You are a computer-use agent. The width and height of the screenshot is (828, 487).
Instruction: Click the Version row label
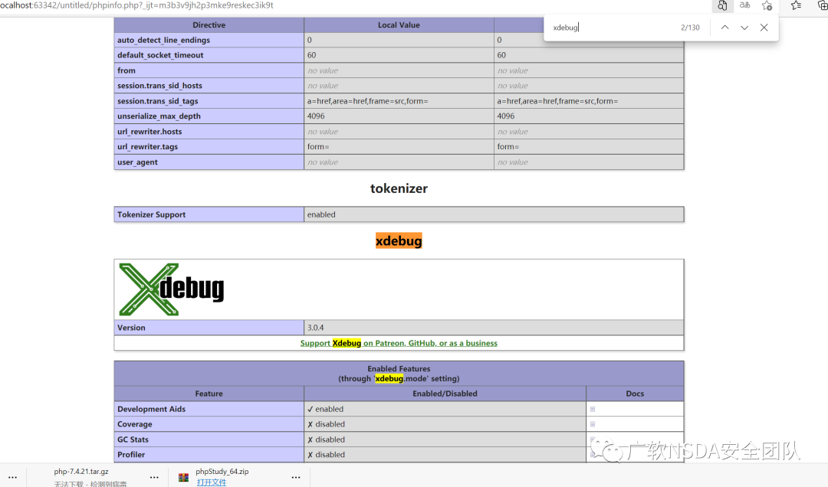click(x=132, y=328)
